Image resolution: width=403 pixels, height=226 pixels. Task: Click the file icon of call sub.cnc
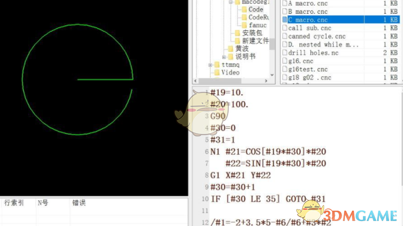pyautogui.click(x=285, y=28)
